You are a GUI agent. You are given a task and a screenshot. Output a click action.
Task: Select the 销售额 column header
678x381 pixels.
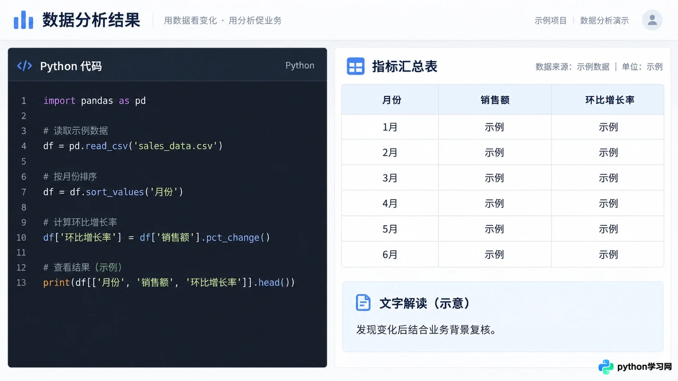495,100
